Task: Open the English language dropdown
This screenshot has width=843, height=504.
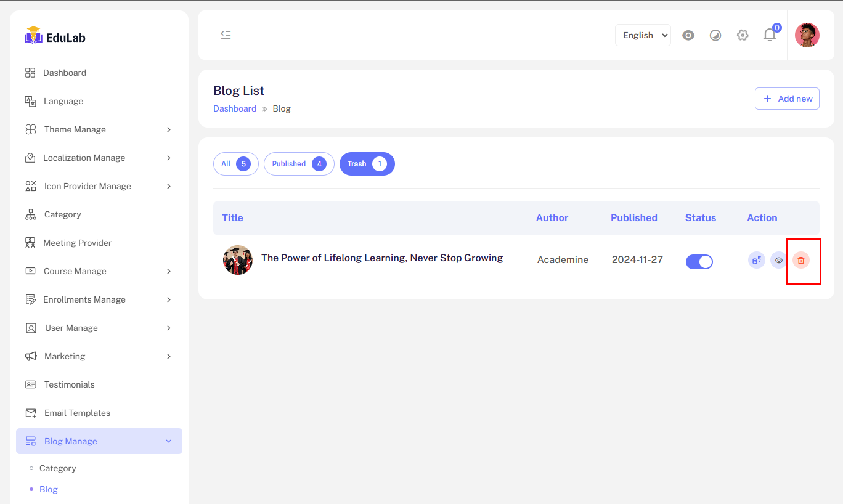Action: click(643, 35)
